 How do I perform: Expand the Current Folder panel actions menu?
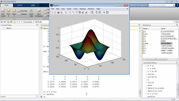[x=37, y=25]
